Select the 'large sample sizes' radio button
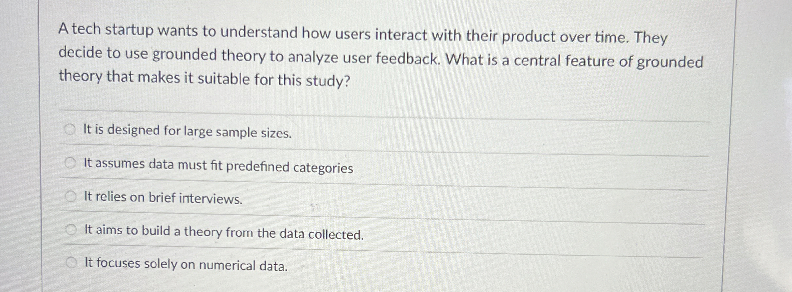The width and height of the screenshot is (792, 292). (71, 129)
